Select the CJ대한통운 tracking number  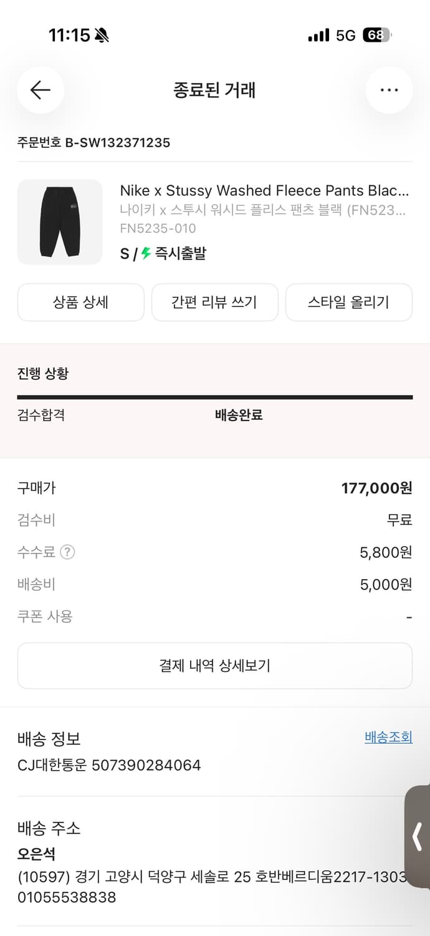(108, 764)
